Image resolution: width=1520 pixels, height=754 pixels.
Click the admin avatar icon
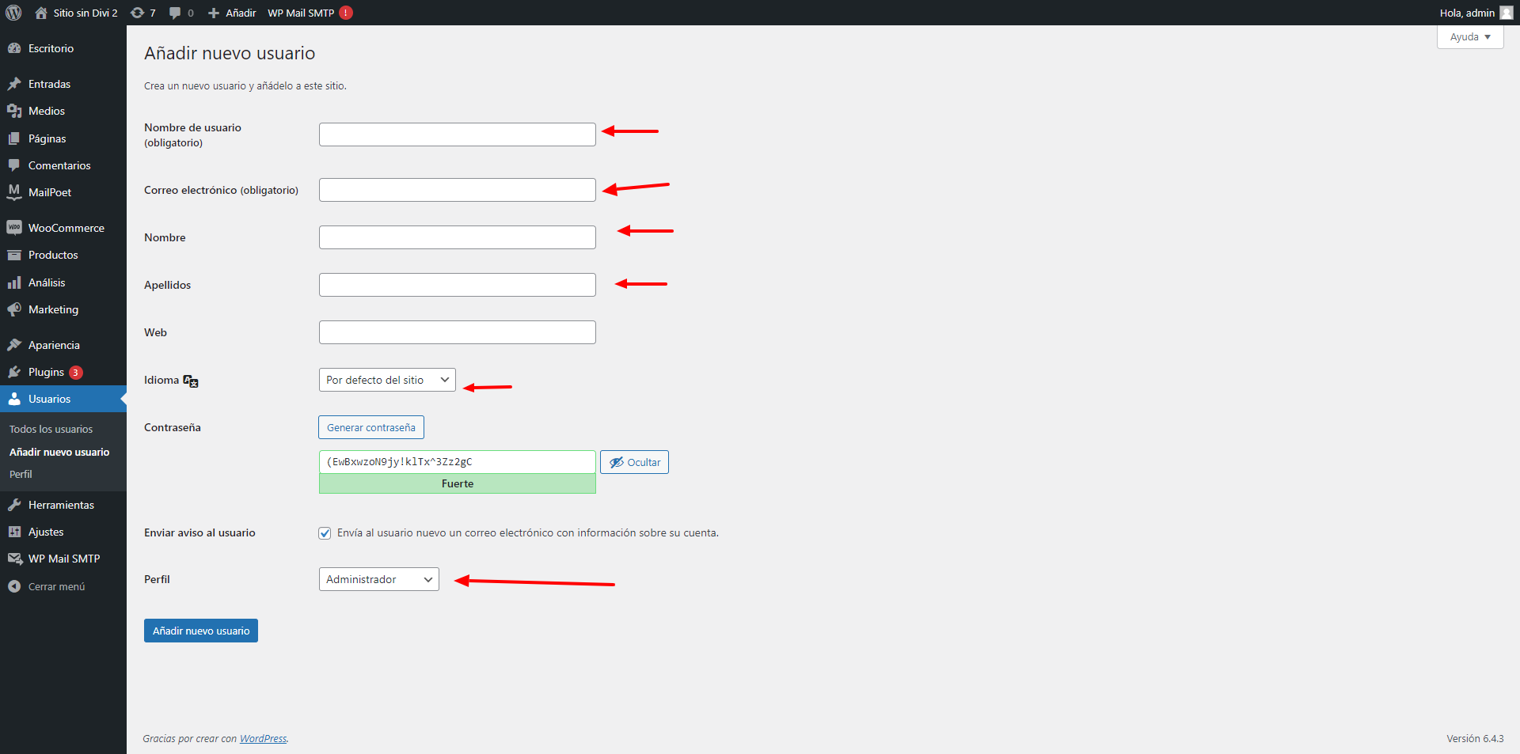(1506, 13)
